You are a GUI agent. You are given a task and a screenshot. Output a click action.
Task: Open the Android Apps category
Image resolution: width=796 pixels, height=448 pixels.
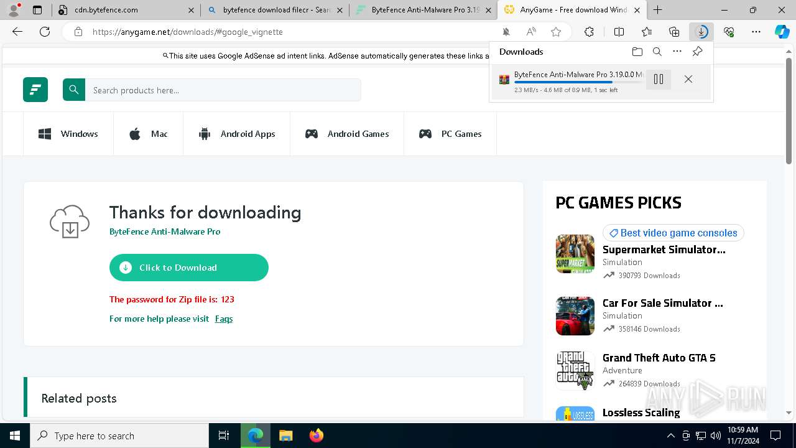pos(236,134)
